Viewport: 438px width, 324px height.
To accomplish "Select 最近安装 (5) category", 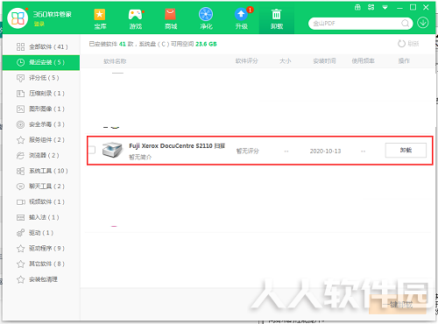I will 41,62.
